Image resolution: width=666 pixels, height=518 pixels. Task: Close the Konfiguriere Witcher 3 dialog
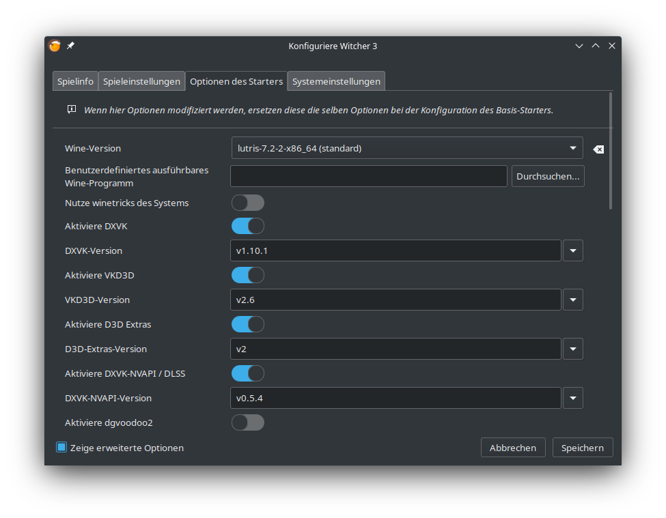pyautogui.click(x=611, y=46)
